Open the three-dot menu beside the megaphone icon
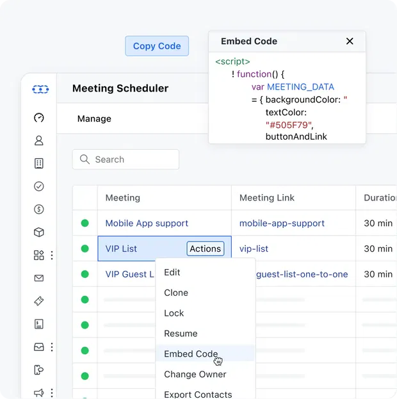 click(52, 393)
